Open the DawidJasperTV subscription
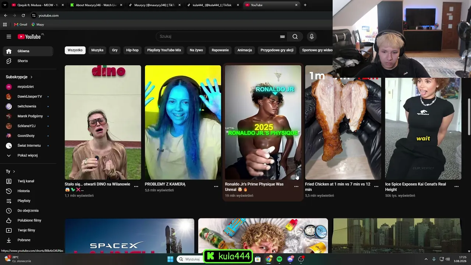Image resolution: width=471 pixels, height=265 pixels. pyautogui.click(x=28, y=96)
